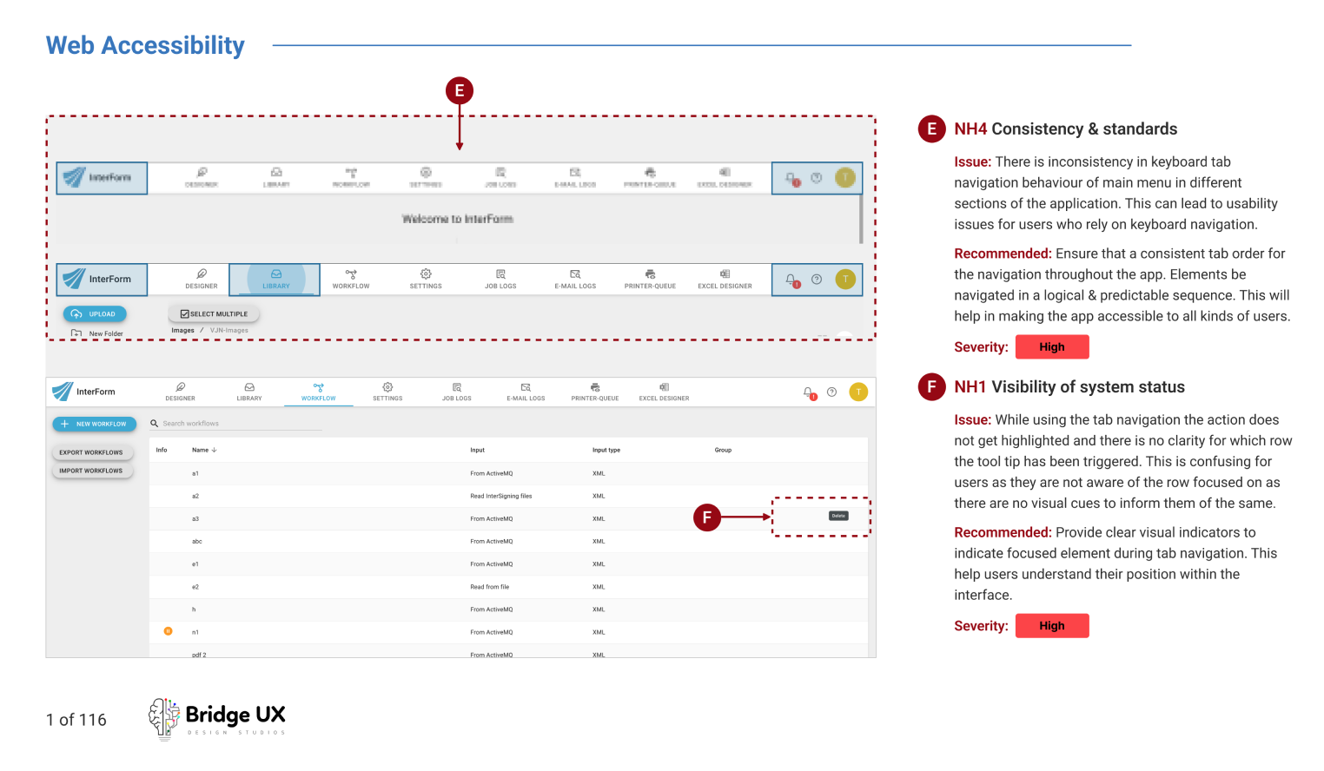Click the Input column header
The image size is (1324, 771).
[478, 450]
